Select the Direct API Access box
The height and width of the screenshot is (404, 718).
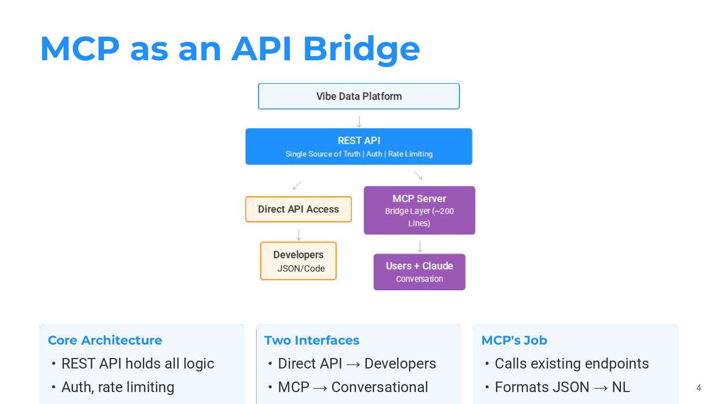298,209
